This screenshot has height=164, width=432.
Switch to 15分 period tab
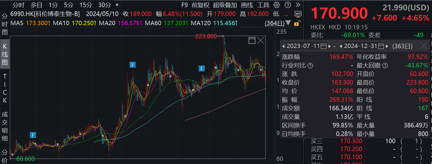coord(86,5)
